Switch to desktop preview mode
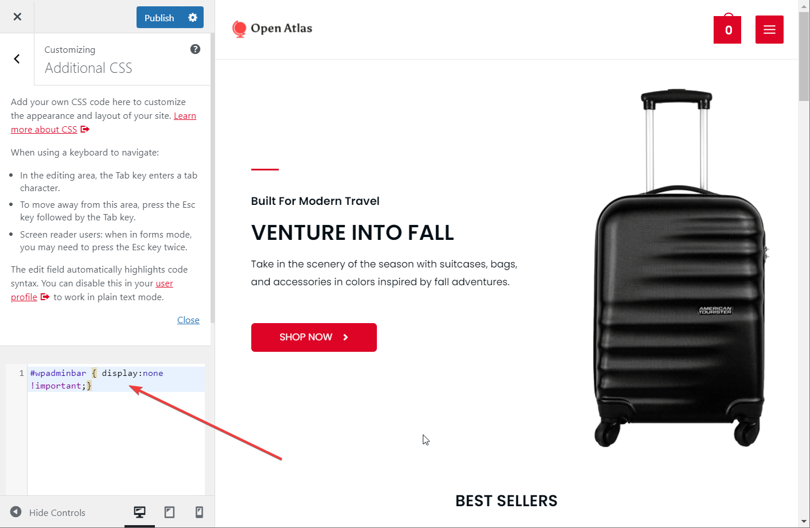Viewport: 810px width, 528px height. tap(139, 512)
